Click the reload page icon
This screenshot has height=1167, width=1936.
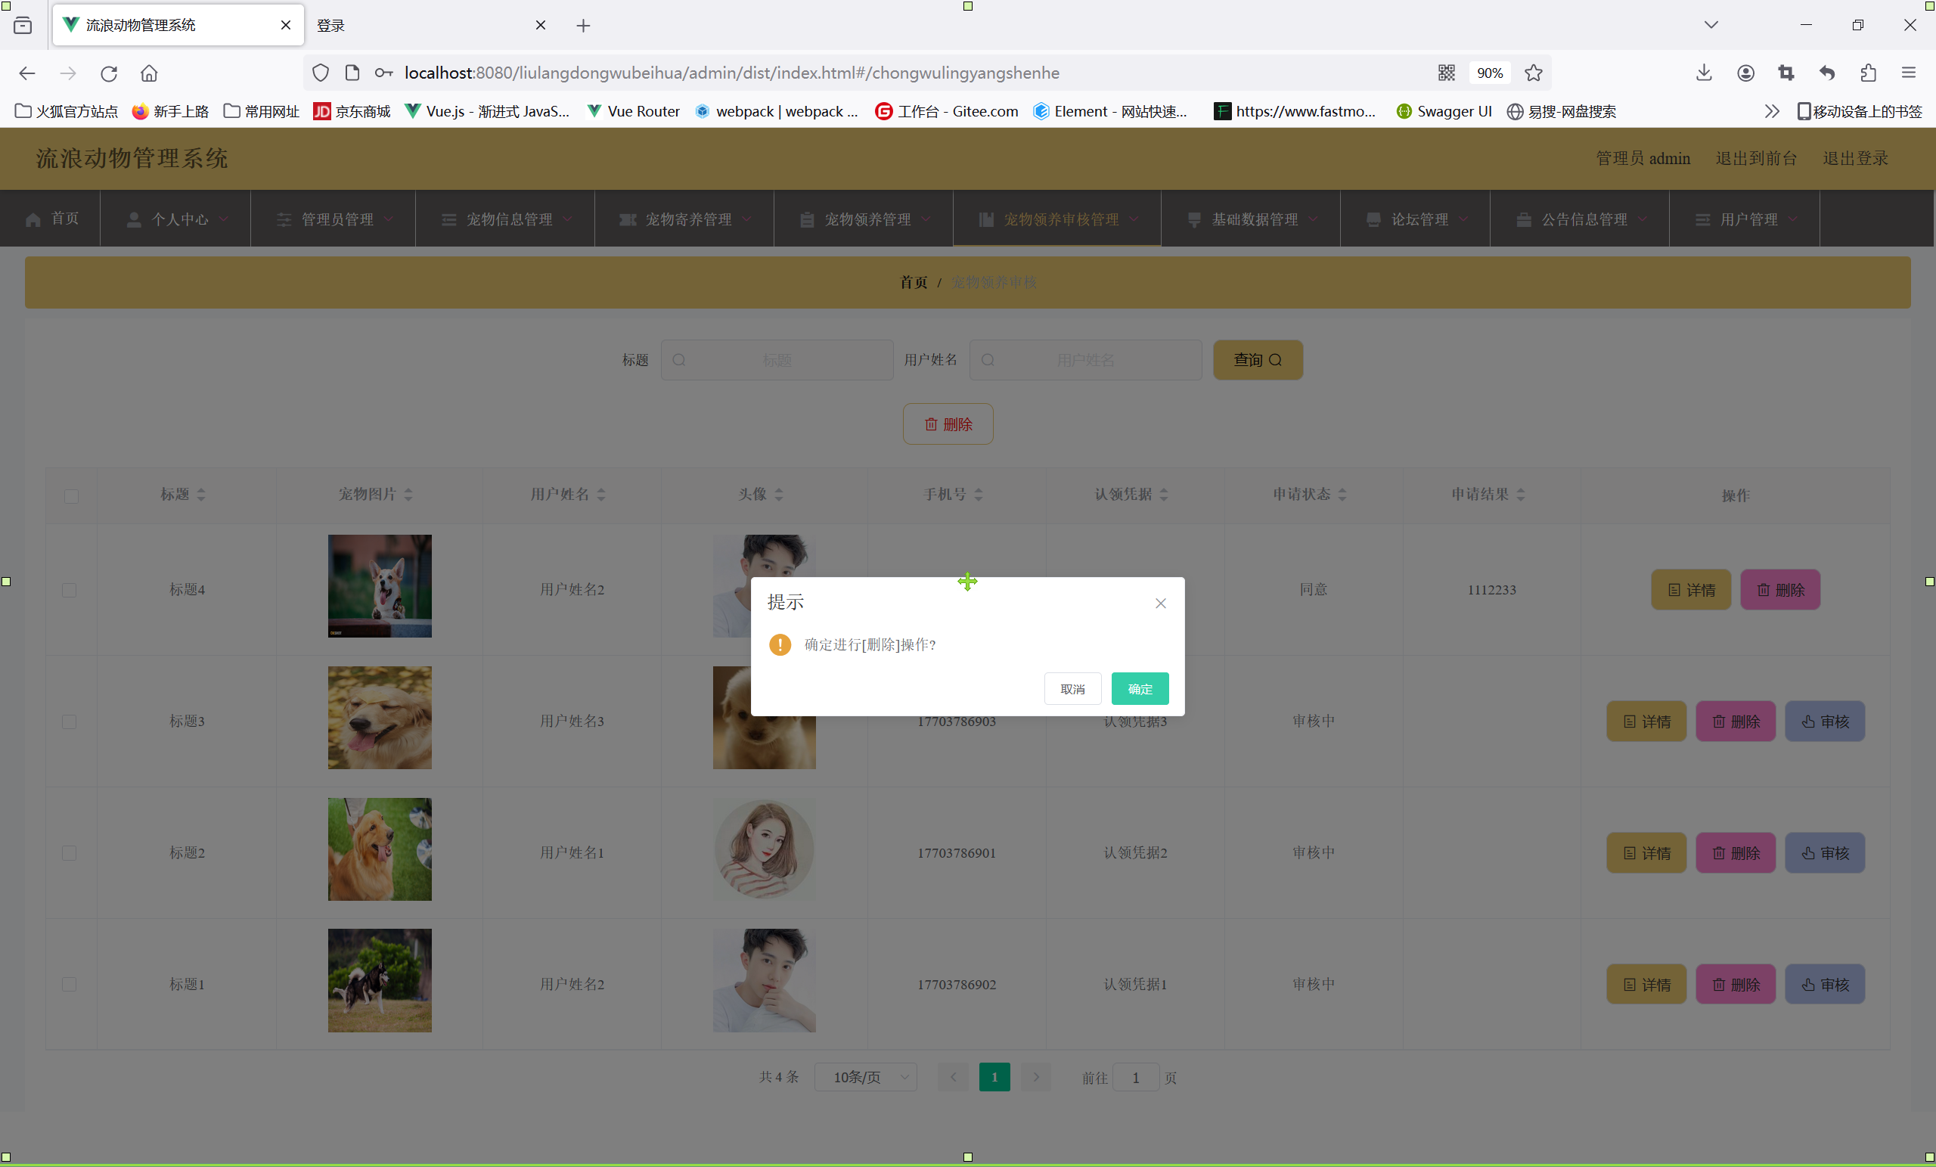coord(108,73)
